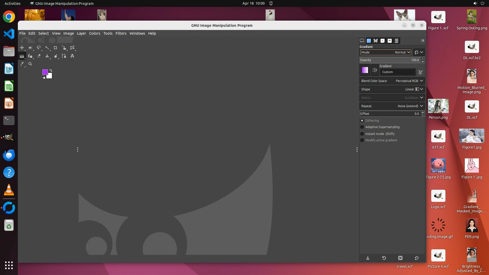489x275 pixels.
Task: Disable the Dithering checkbox
Action: pyautogui.click(x=362, y=121)
